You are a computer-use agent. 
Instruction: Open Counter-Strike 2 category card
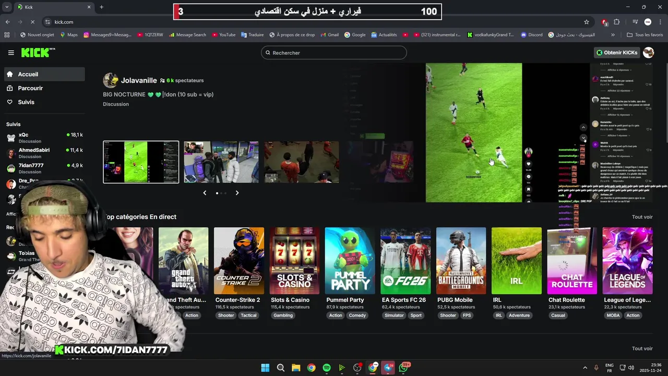pos(238,261)
